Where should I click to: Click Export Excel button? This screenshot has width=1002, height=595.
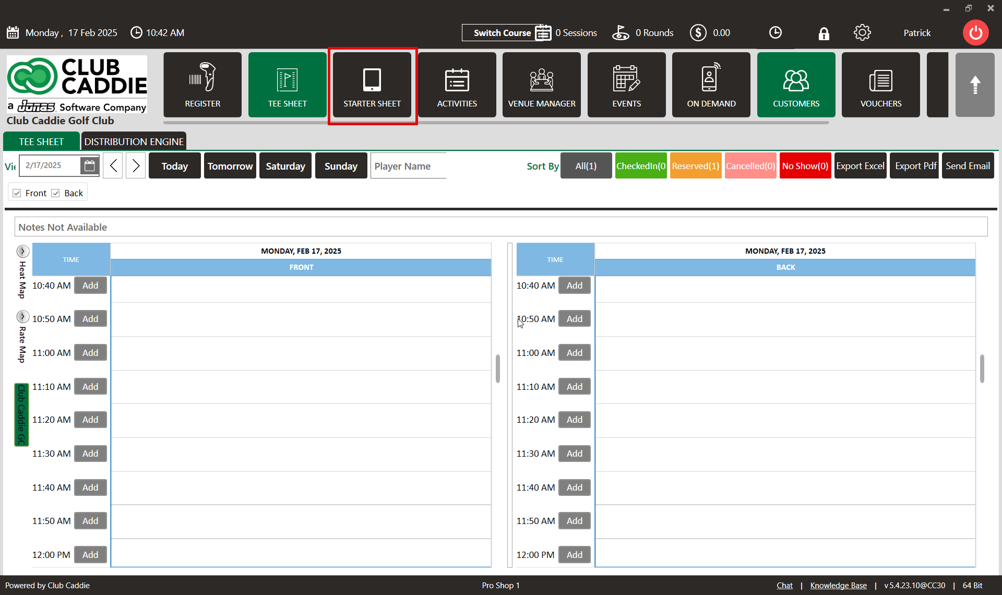pyautogui.click(x=861, y=165)
